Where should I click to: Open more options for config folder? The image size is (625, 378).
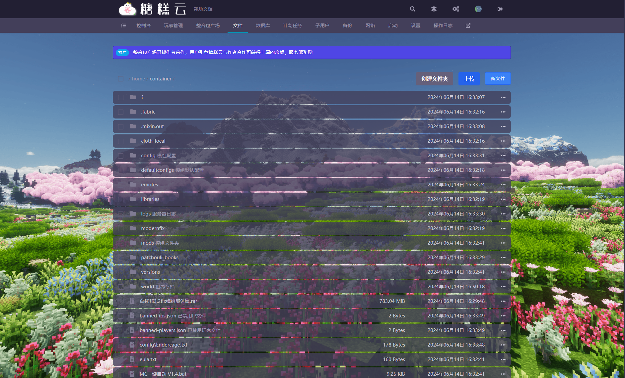[x=503, y=156]
